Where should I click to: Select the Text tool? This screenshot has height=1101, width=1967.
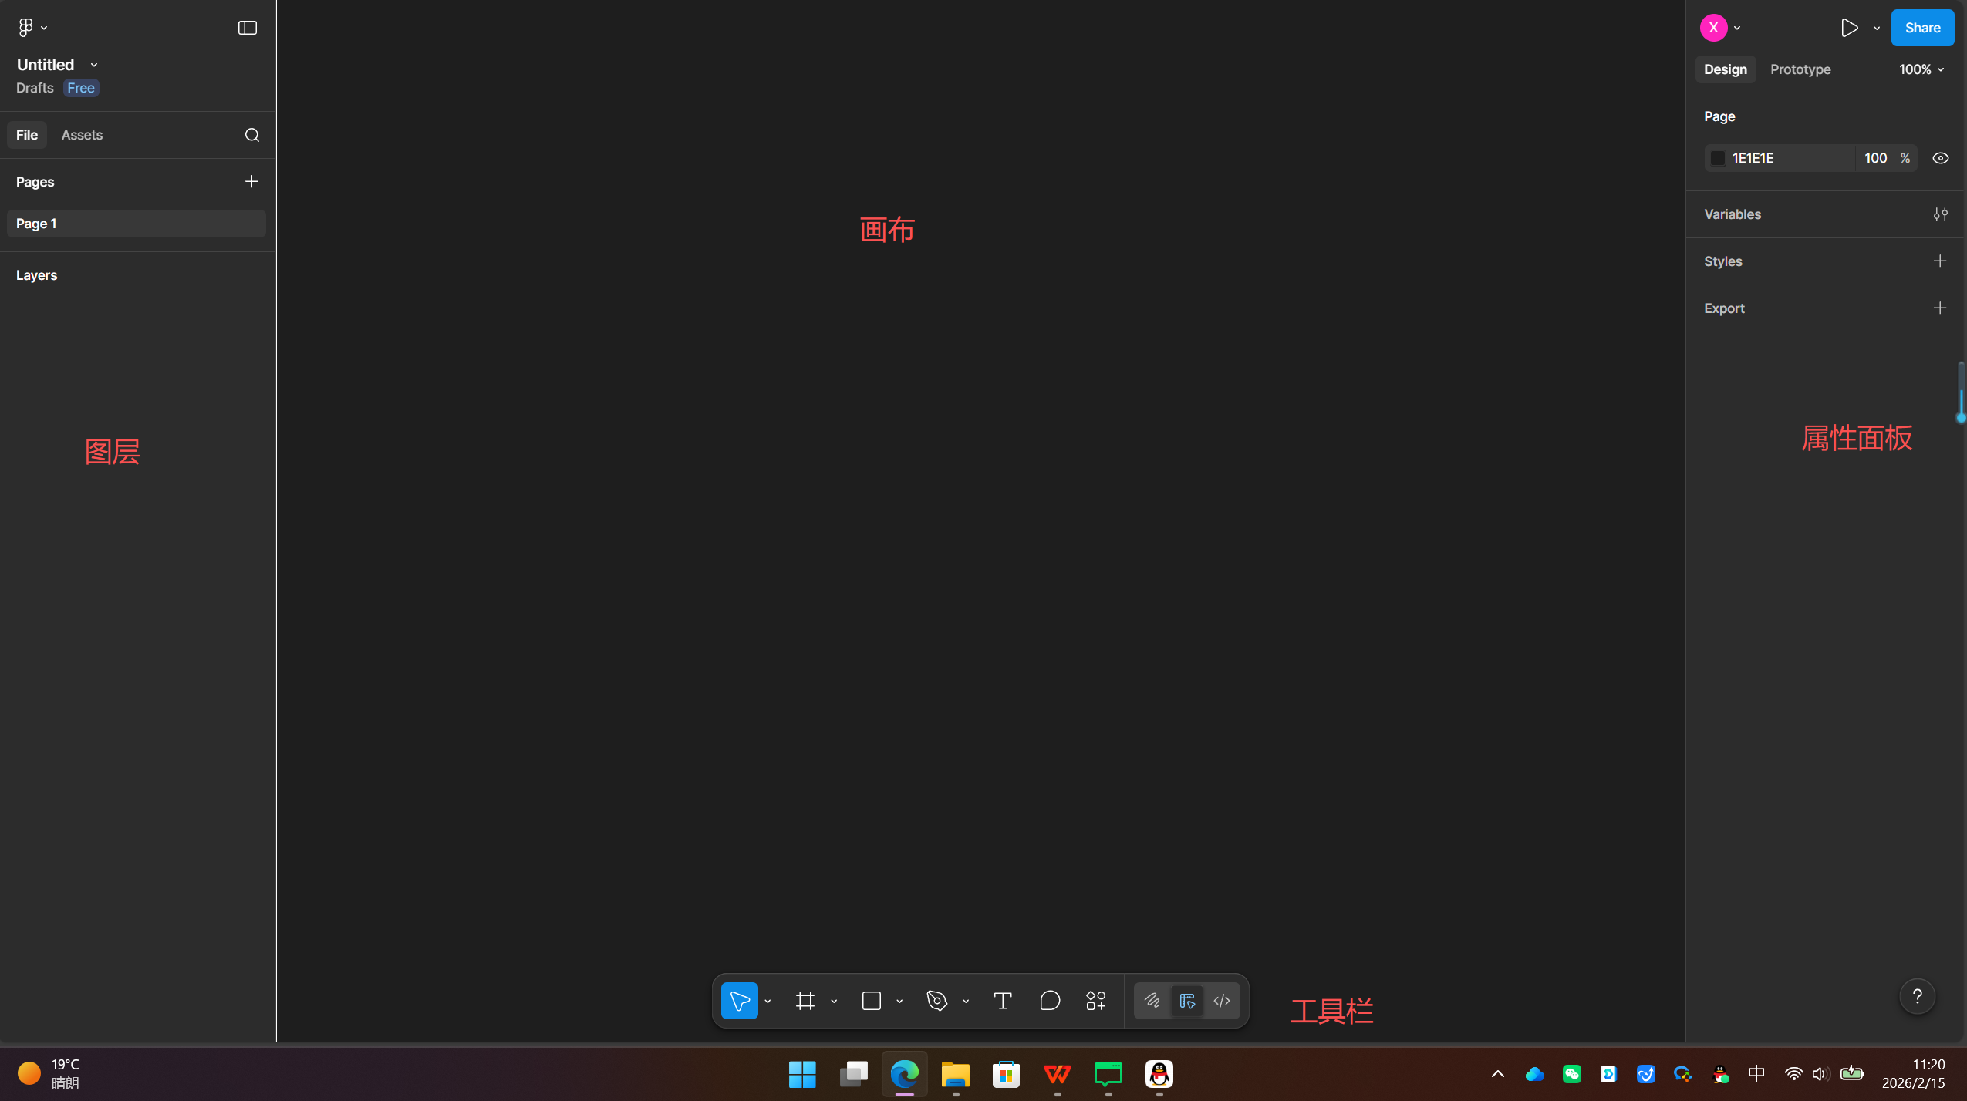coord(1002,1000)
